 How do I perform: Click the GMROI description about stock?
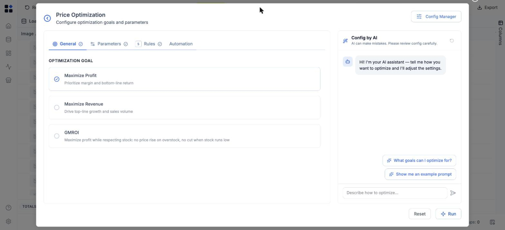click(x=147, y=140)
